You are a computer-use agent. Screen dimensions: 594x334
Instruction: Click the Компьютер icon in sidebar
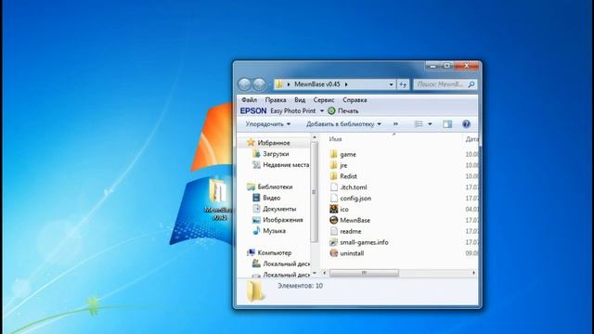coord(251,252)
